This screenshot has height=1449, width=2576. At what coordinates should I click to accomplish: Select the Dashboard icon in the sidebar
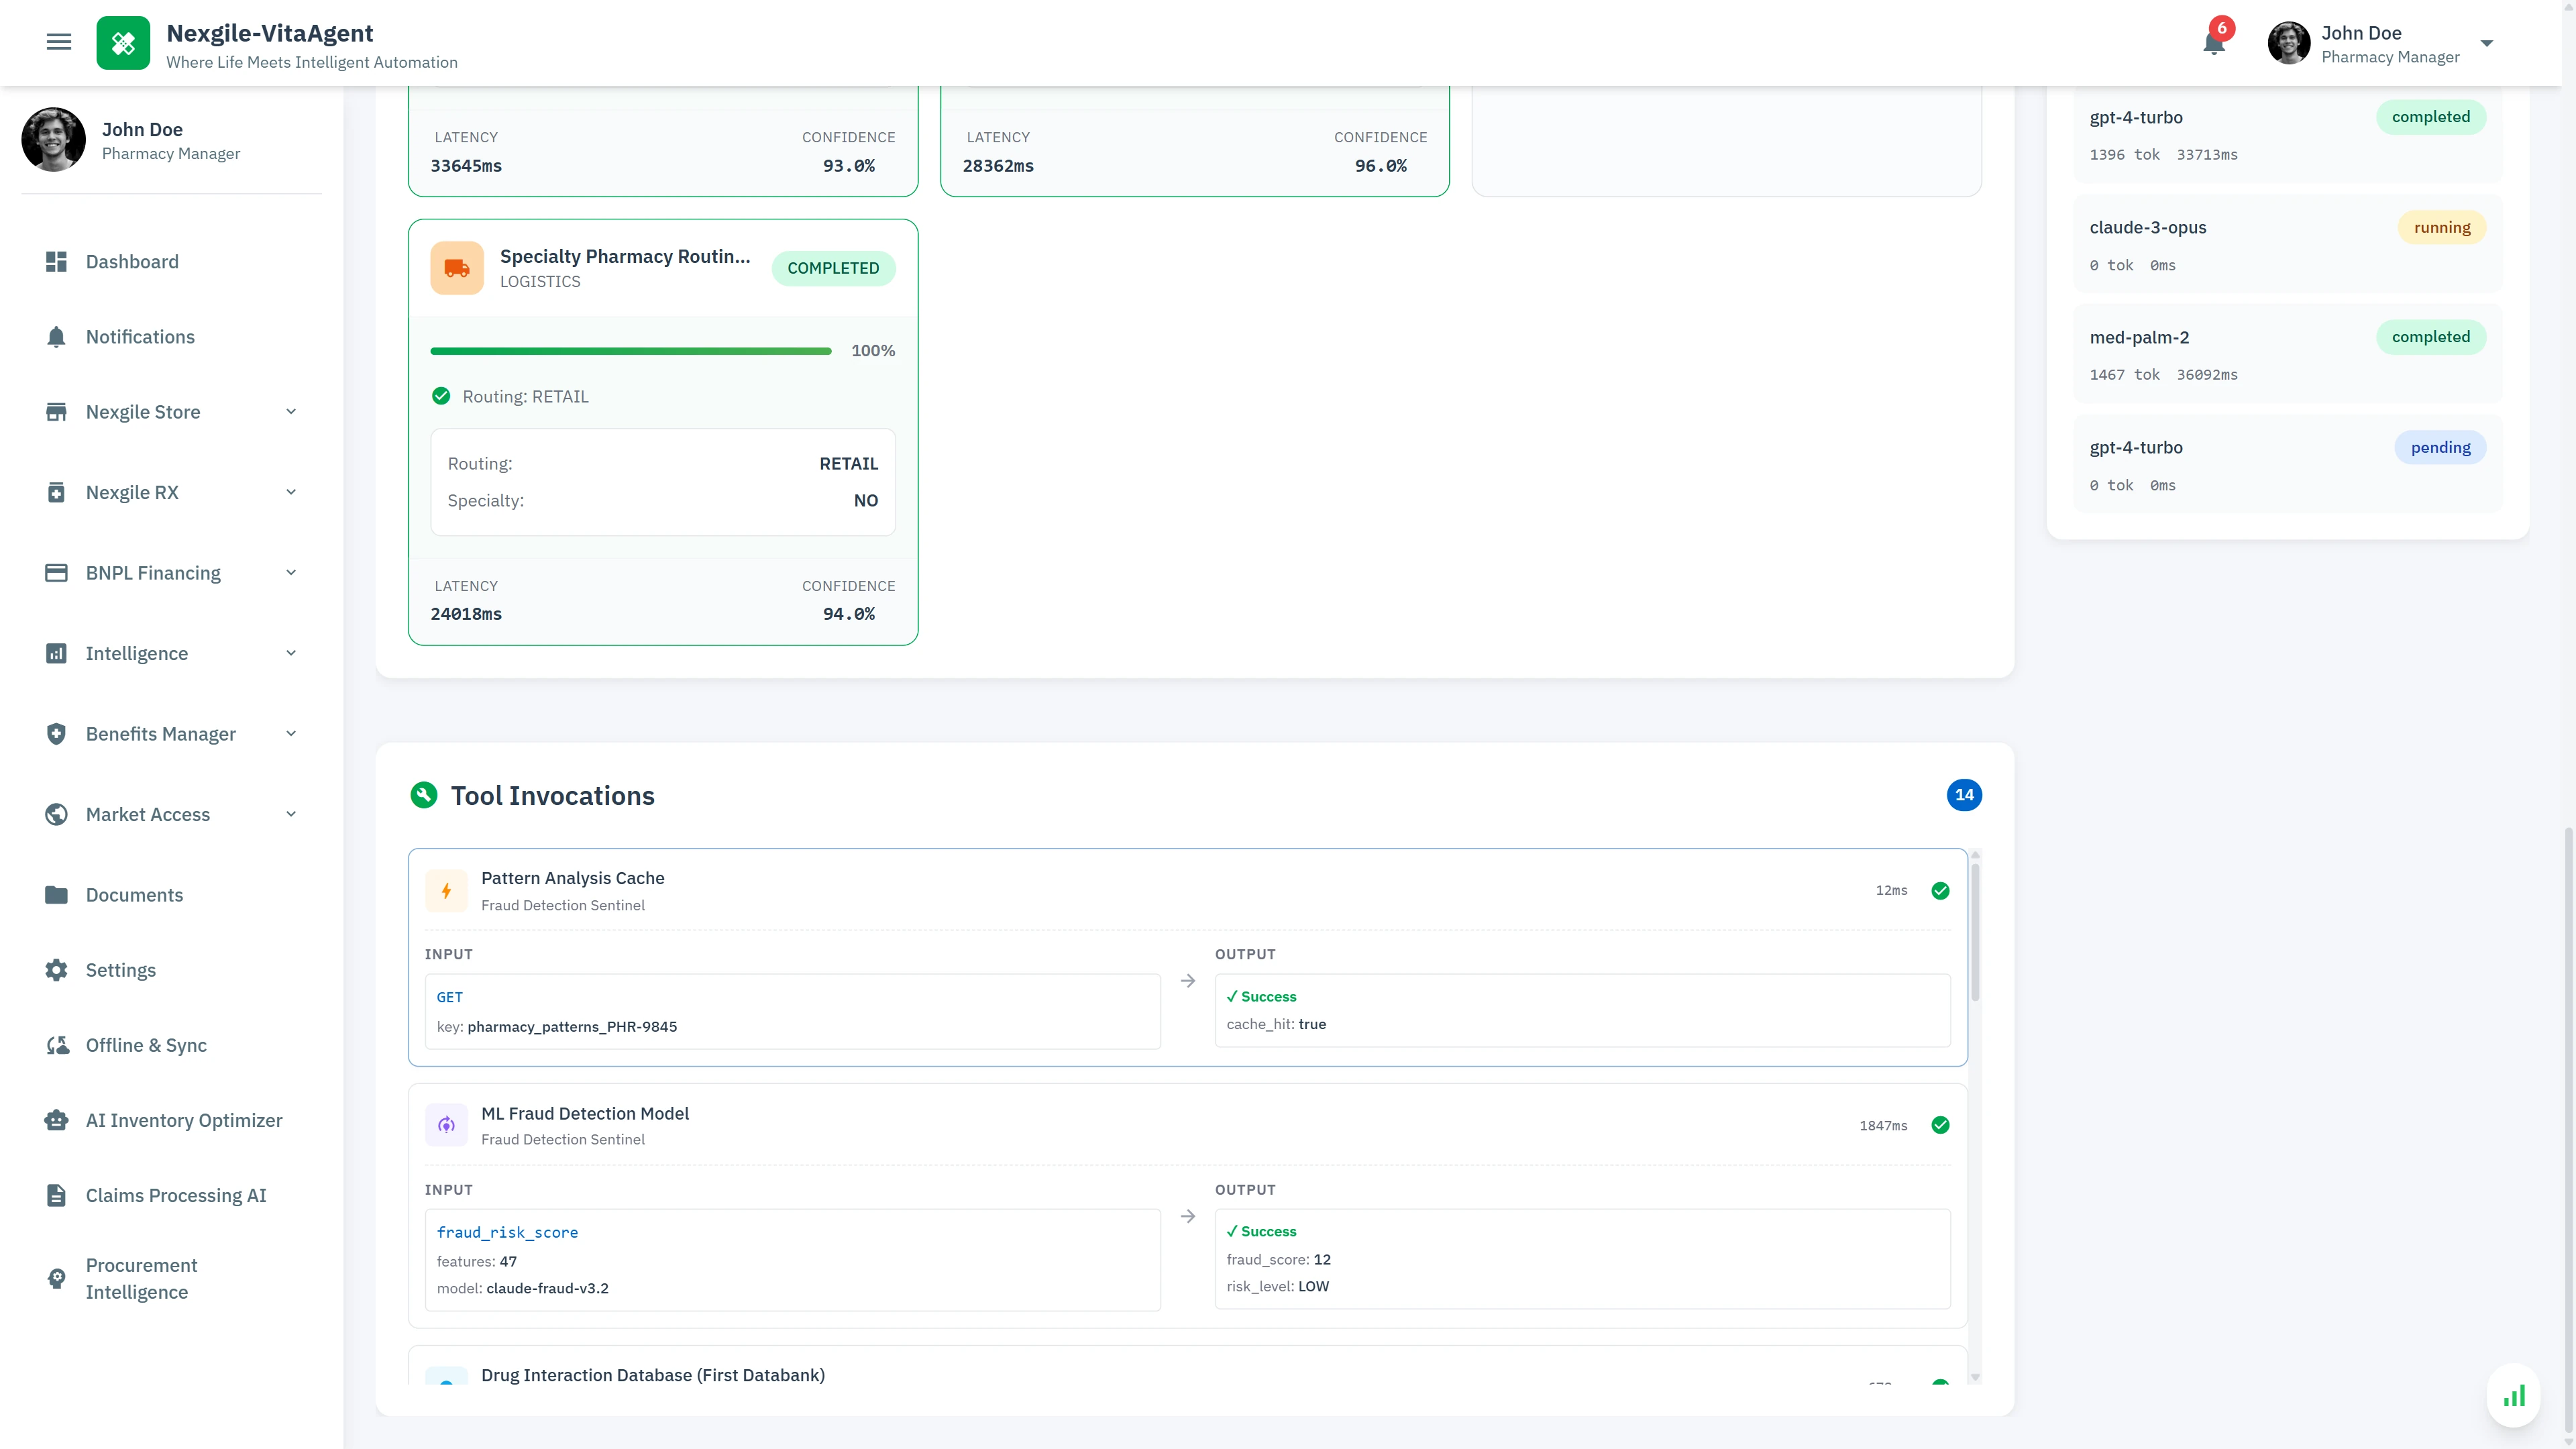[57, 261]
